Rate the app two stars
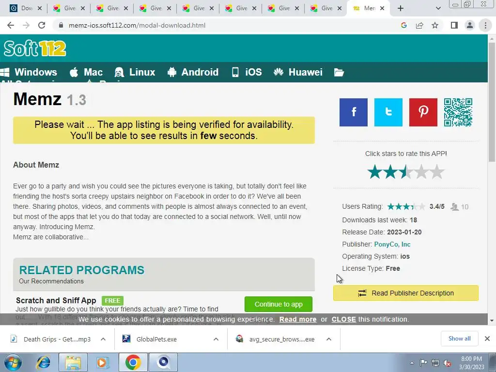496x372 pixels. pos(390,172)
